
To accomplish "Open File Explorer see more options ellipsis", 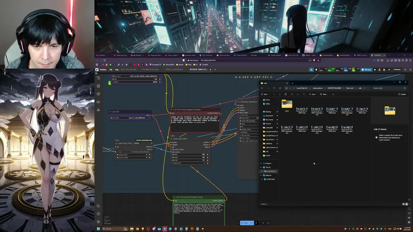I will point(333,94).
